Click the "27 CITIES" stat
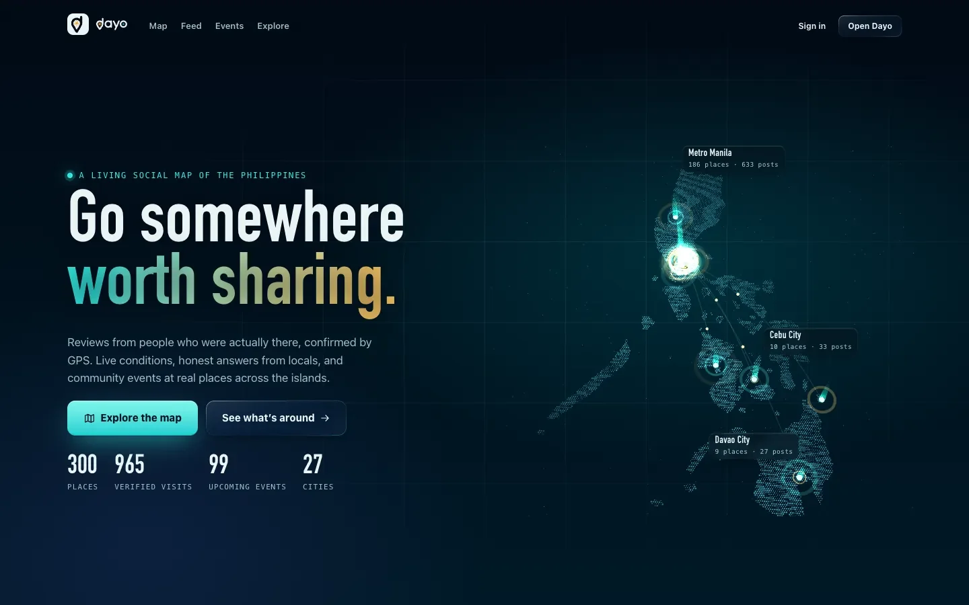This screenshot has height=605, width=969. click(x=318, y=471)
